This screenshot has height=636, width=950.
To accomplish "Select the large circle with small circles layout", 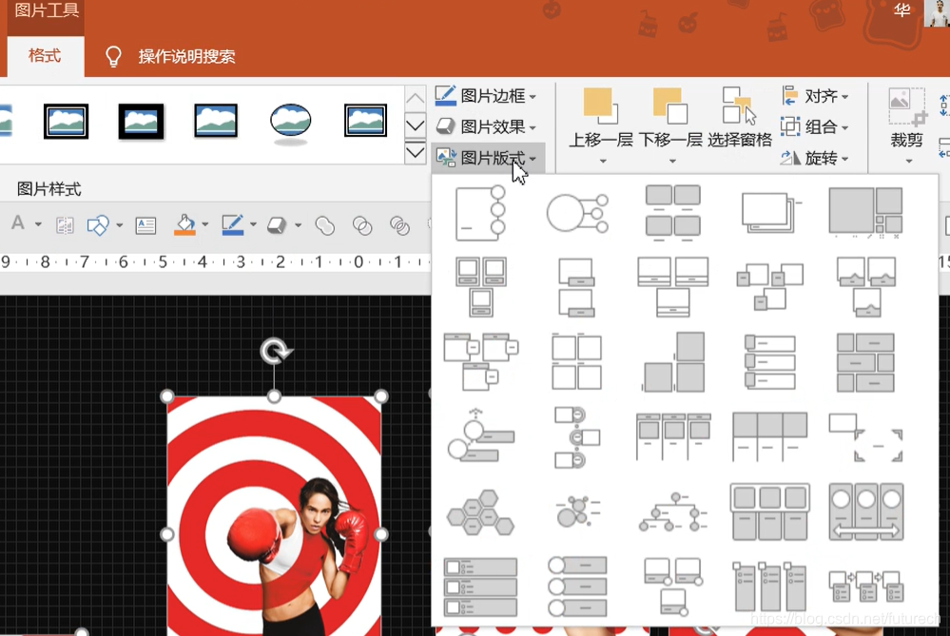I will pyautogui.click(x=577, y=213).
